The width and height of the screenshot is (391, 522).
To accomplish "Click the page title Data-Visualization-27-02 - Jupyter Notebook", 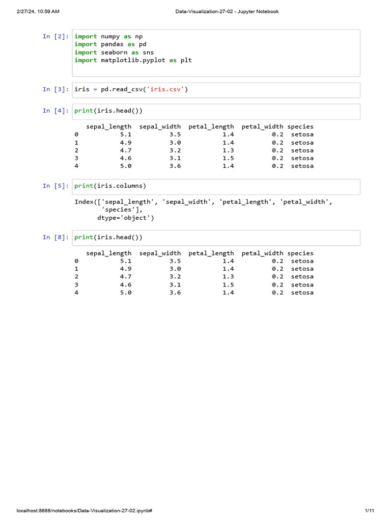I will (227, 11).
